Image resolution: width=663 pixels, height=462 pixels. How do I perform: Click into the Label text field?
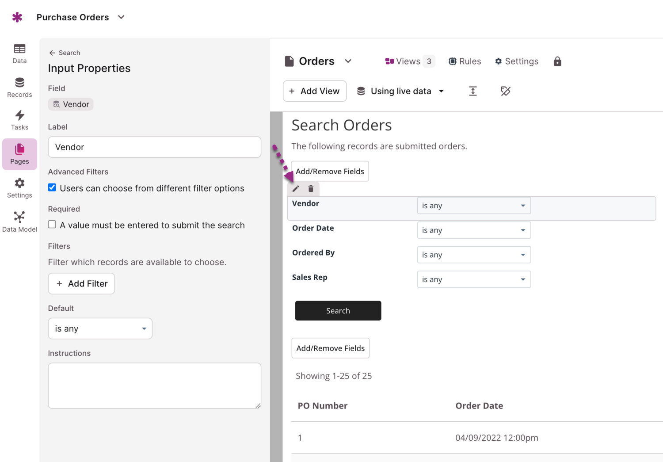tap(154, 147)
